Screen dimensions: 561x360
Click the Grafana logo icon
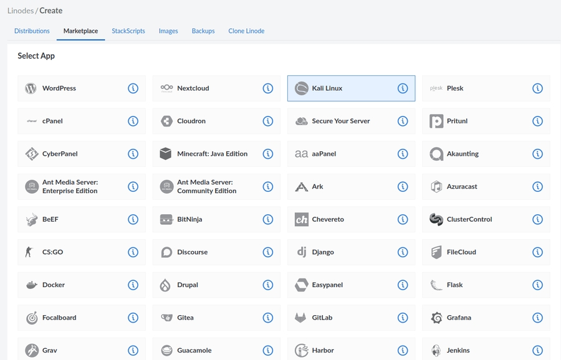click(436, 318)
